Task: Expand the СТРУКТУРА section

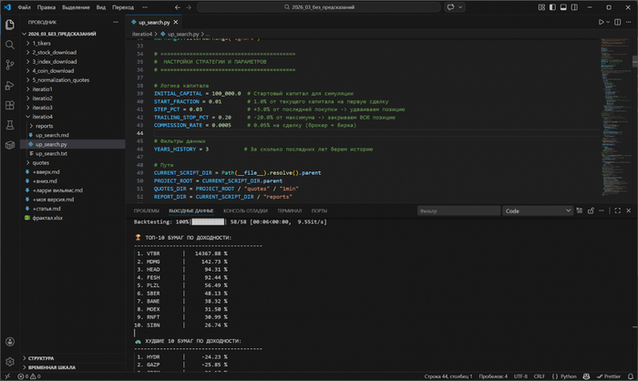Action: click(x=41, y=358)
